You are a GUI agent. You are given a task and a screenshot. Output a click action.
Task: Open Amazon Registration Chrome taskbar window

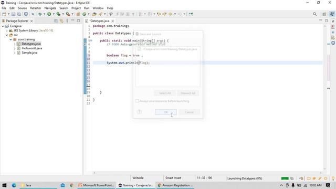(x=175, y=185)
